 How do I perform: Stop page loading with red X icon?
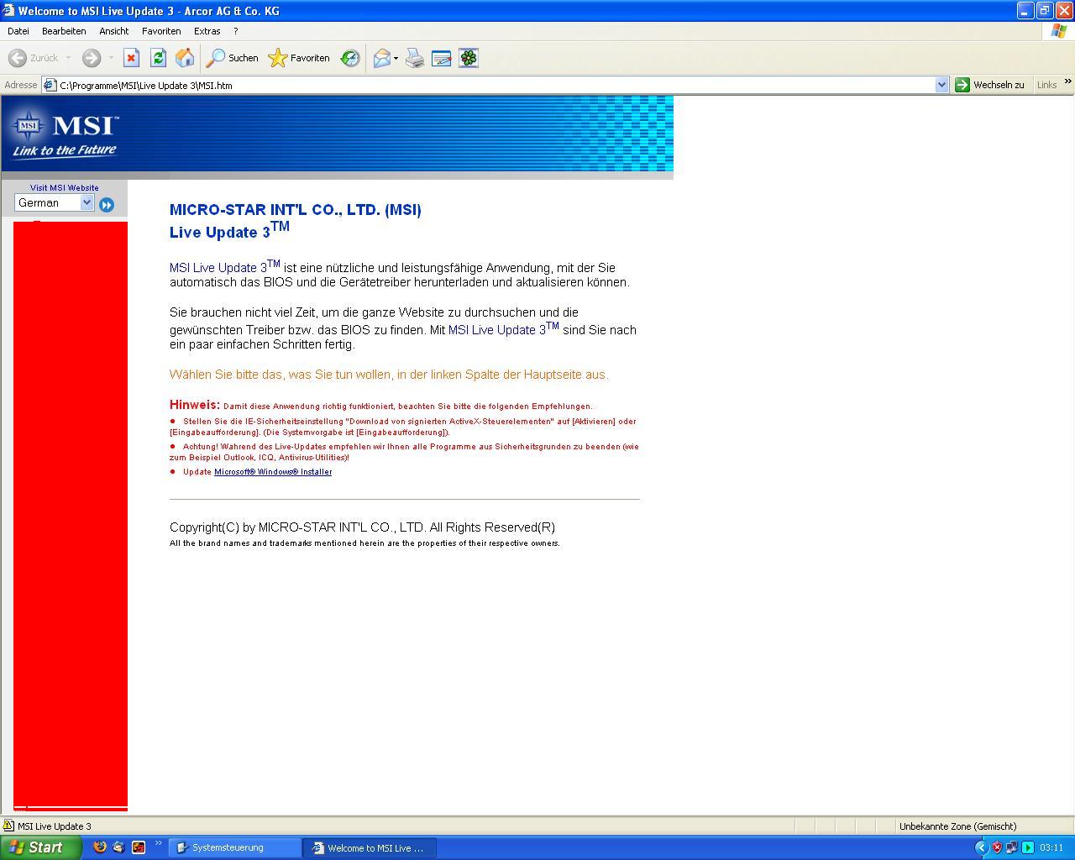coord(131,58)
